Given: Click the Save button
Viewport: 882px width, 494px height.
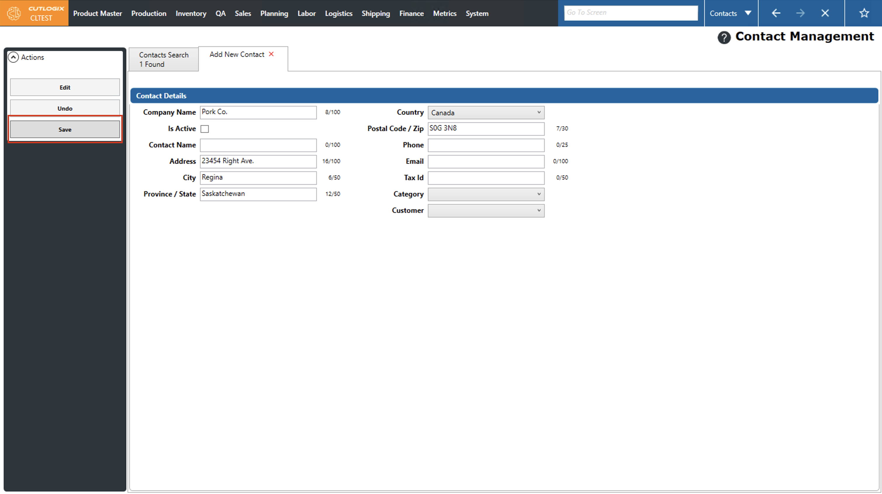Looking at the screenshot, I should click(x=65, y=129).
